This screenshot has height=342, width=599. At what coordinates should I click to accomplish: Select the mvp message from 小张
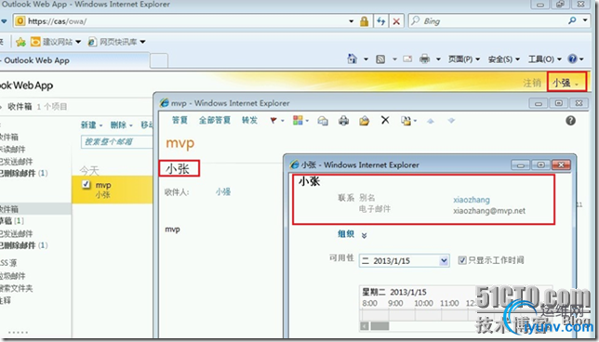113,190
